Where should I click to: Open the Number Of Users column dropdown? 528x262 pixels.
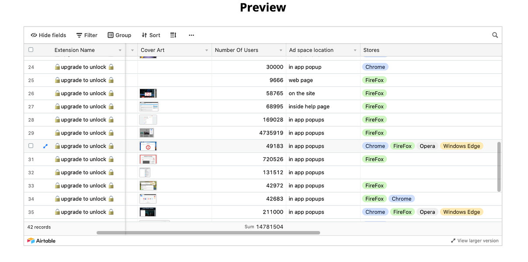pyautogui.click(x=281, y=50)
